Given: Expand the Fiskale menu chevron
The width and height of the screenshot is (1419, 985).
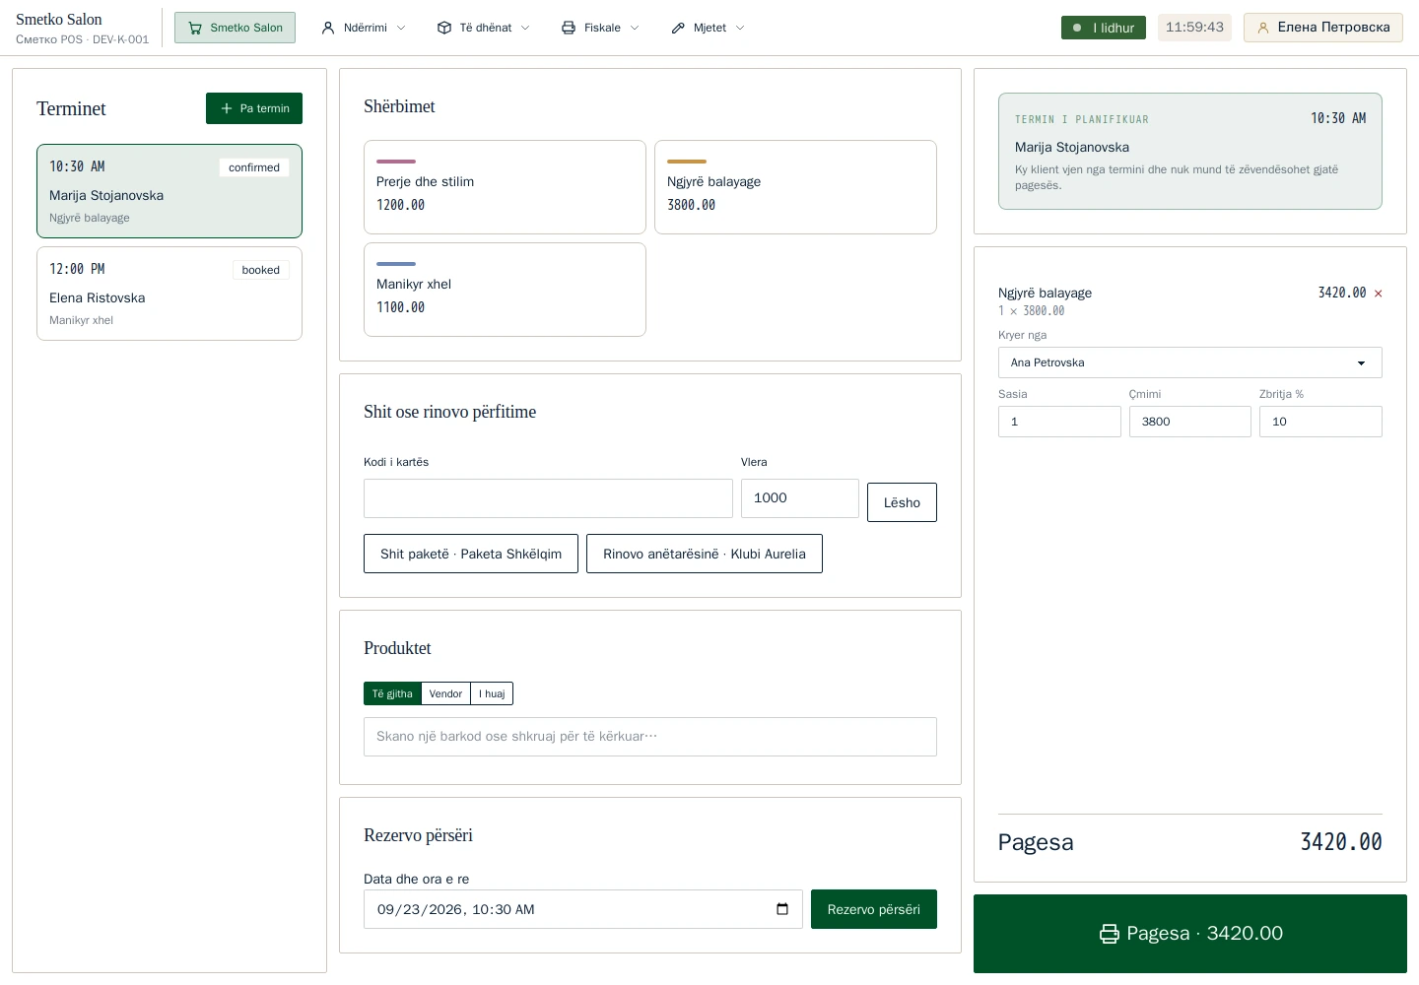Looking at the screenshot, I should pos(635,28).
